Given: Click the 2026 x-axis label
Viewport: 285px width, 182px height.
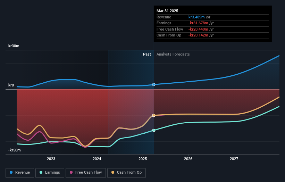Looking at the screenshot, I should pyautogui.click(x=188, y=159).
